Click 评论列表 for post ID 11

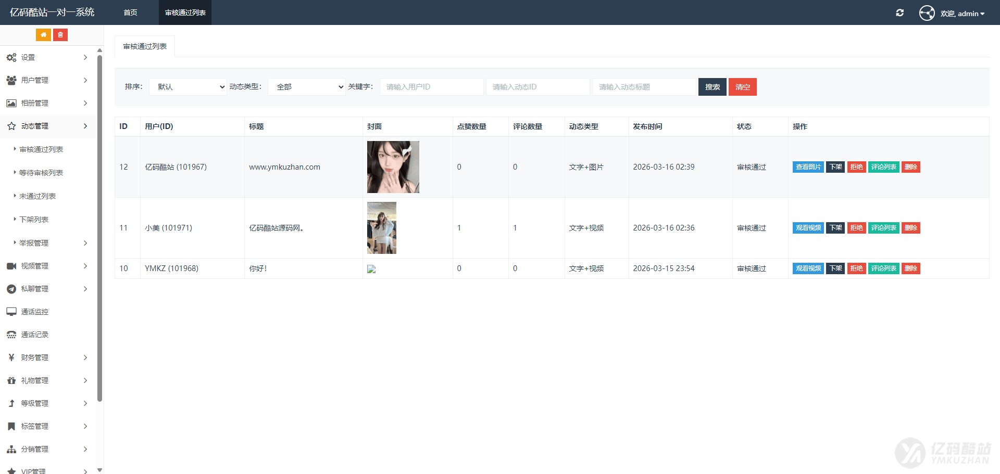pos(883,228)
